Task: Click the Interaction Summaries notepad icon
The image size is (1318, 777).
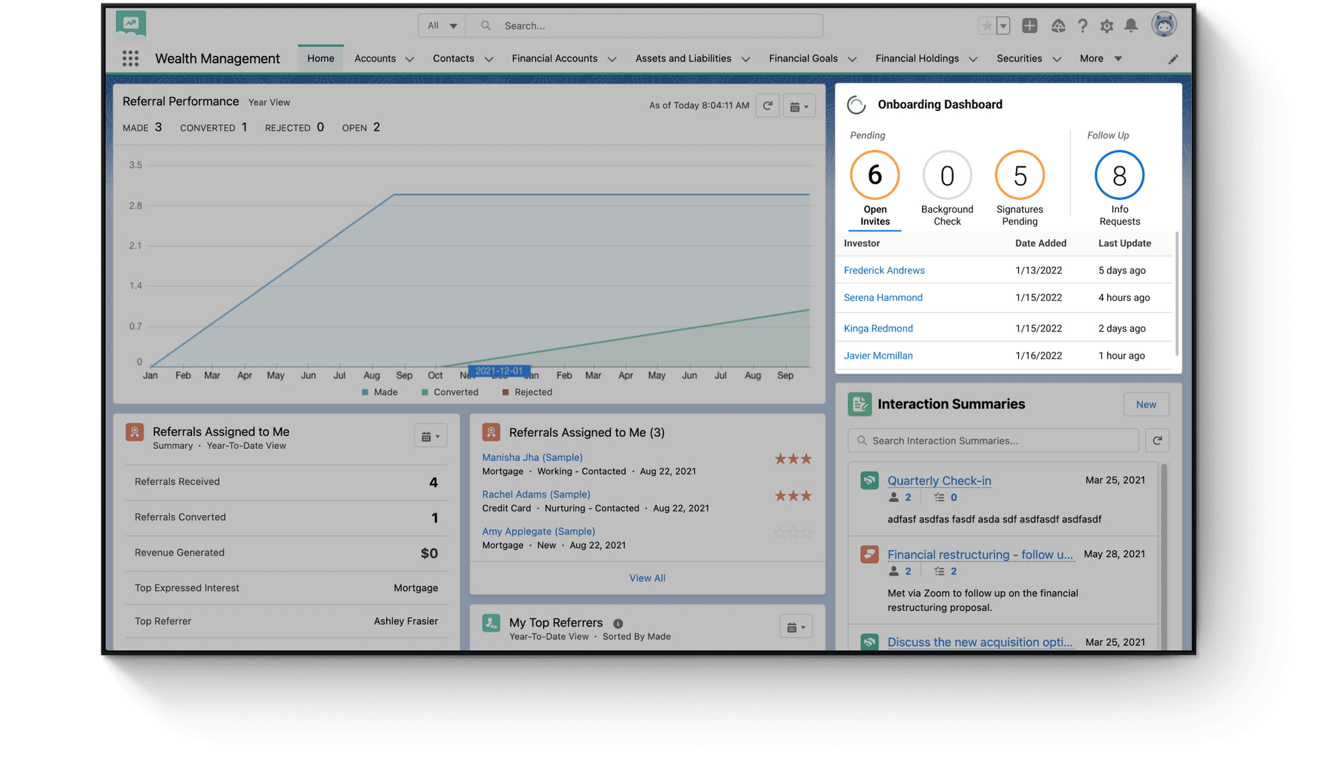Action: coord(859,404)
